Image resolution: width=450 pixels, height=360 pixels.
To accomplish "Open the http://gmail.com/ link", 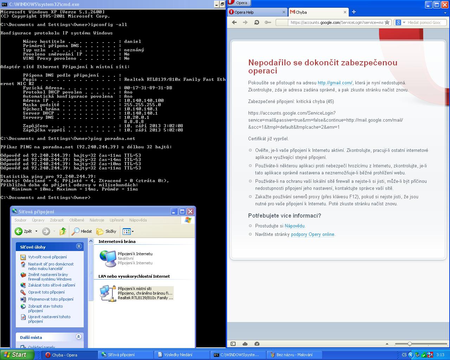I will (x=335, y=83).
